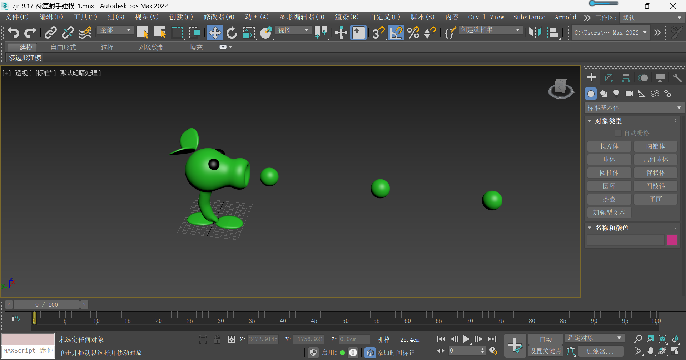Toggle the 3D Snaps button
This screenshot has height=360, width=686.
pyautogui.click(x=378, y=33)
